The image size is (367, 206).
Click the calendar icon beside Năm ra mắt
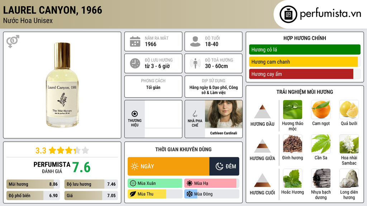coord(135,41)
